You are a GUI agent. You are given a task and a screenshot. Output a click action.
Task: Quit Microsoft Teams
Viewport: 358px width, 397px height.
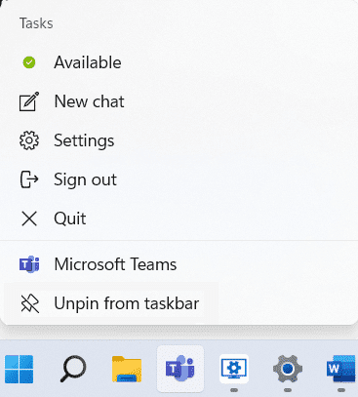pos(179,218)
